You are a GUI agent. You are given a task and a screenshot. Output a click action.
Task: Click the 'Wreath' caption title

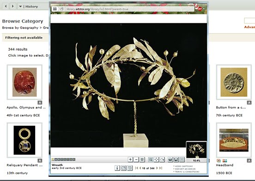[x=57, y=165]
